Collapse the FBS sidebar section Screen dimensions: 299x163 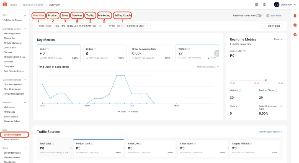(25, 15)
